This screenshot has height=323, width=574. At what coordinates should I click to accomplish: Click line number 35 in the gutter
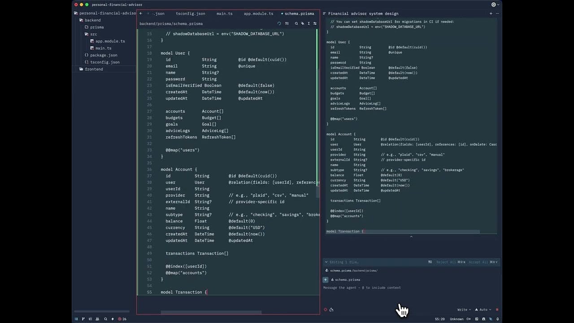point(149,163)
